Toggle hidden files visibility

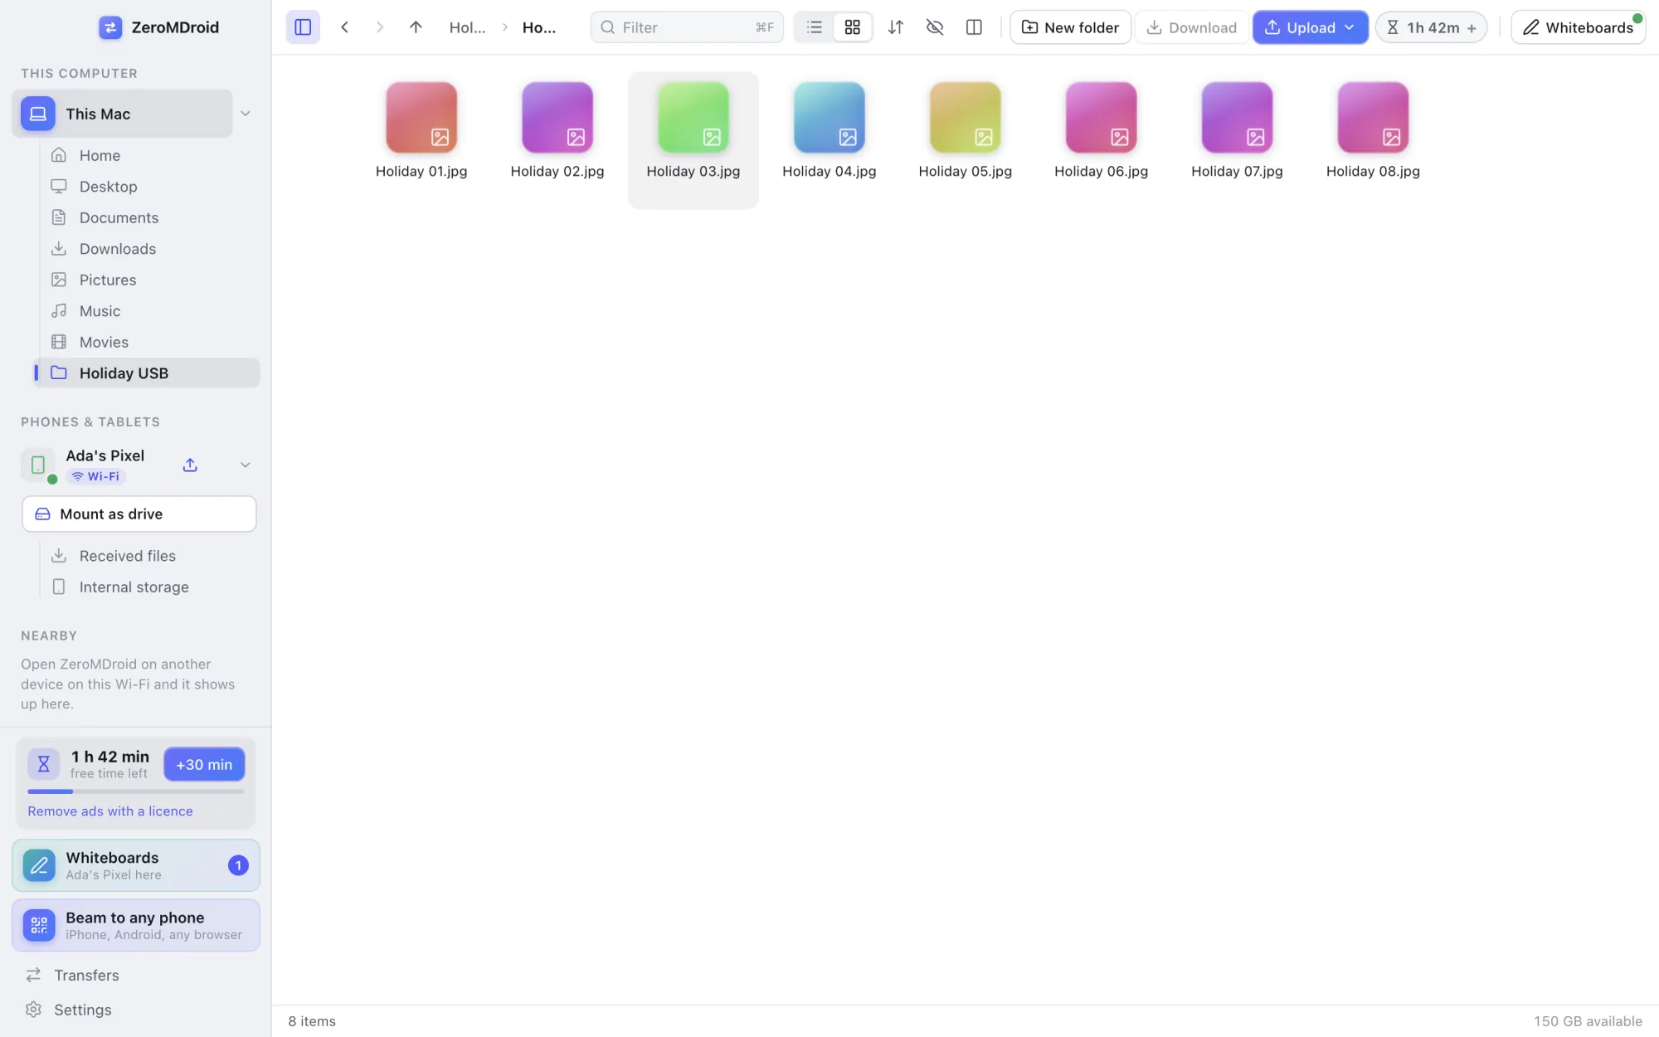(x=935, y=27)
